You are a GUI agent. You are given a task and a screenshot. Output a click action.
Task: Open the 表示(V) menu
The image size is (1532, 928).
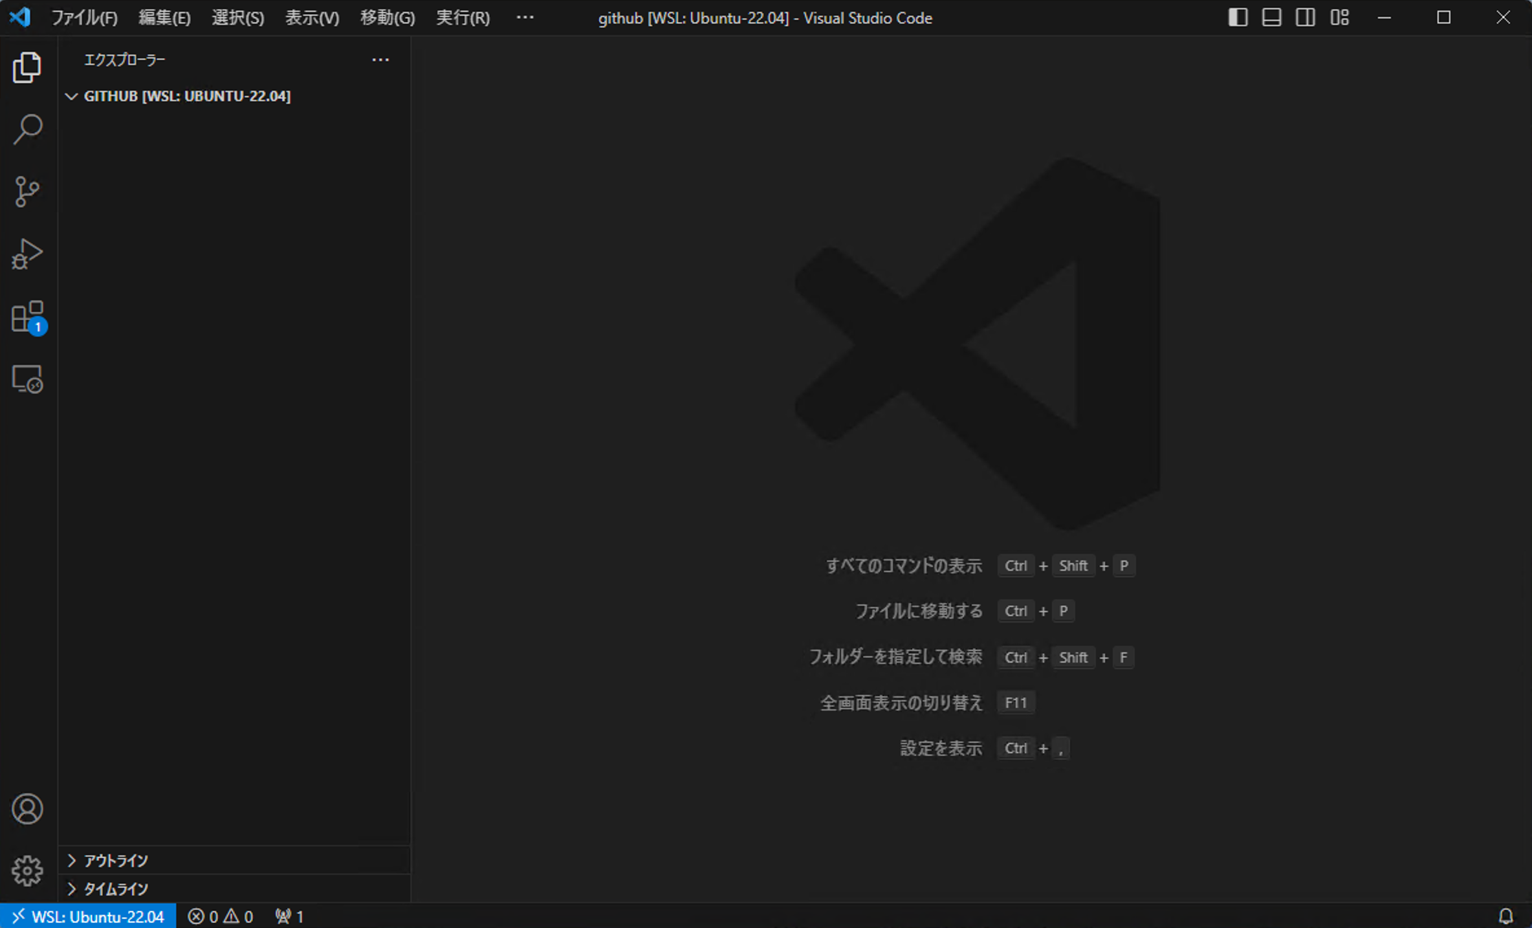312,17
